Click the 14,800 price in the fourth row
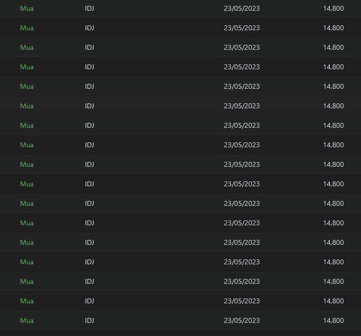 333,67
